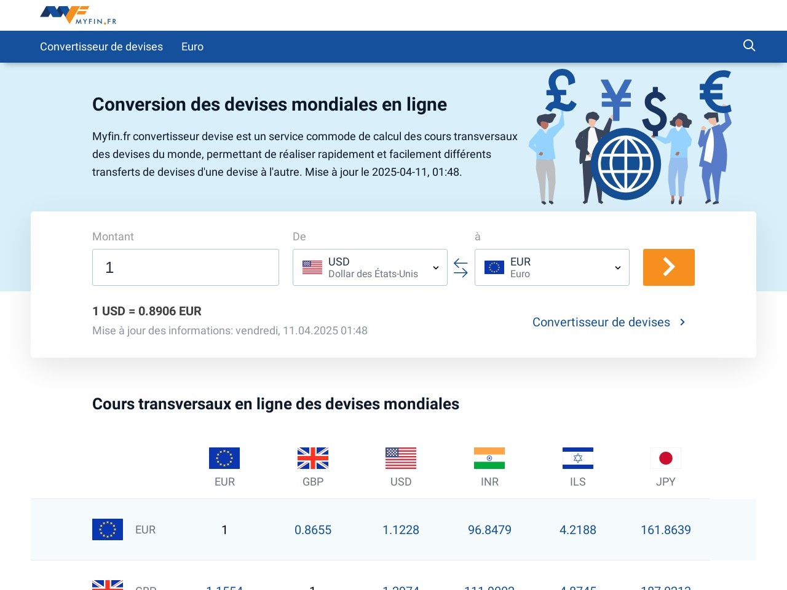This screenshot has height=590, width=787.
Task: Click the 4.2188 EUR to ILS rate
Action: [x=578, y=530]
